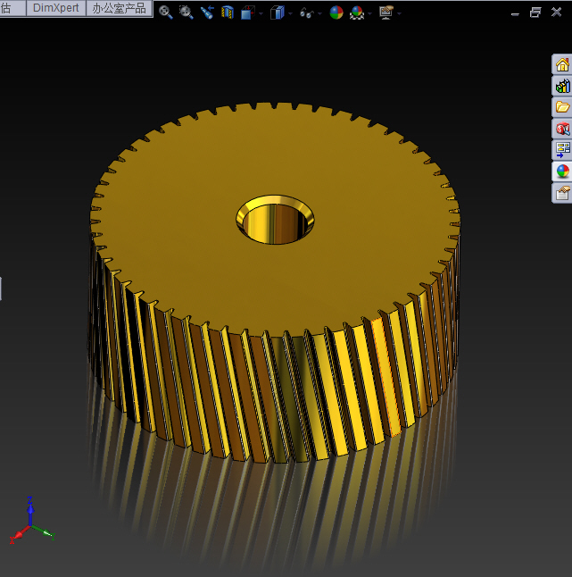The height and width of the screenshot is (577, 572).
Task: Open the View Palette task pane tab
Action: point(562,150)
